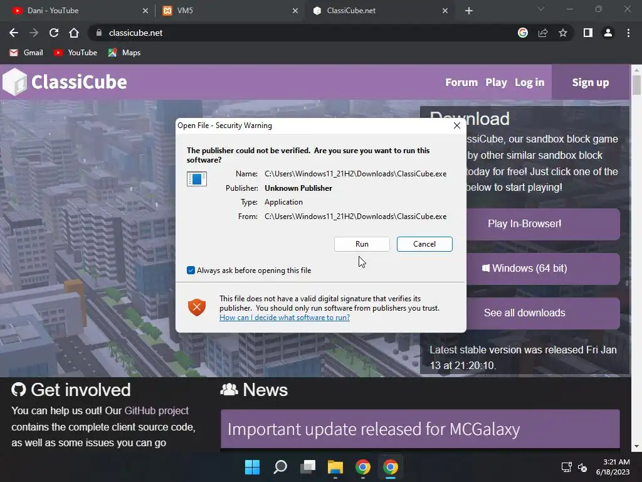The width and height of the screenshot is (642, 482).
Task: Close the ClassiCube.net tab
Action: [x=445, y=11]
